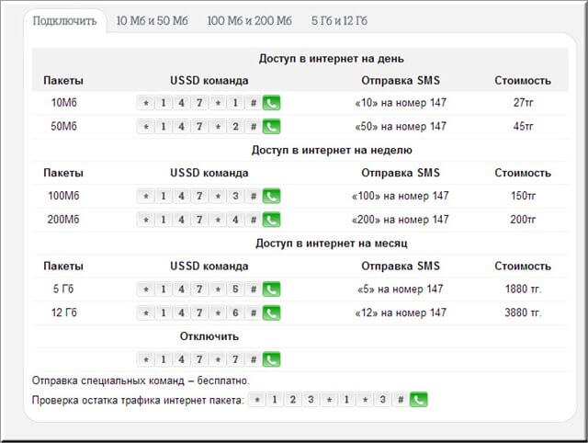Switch to the 10 Мб и 50 Мб tab
This screenshot has width=588, height=443.
[x=153, y=20]
